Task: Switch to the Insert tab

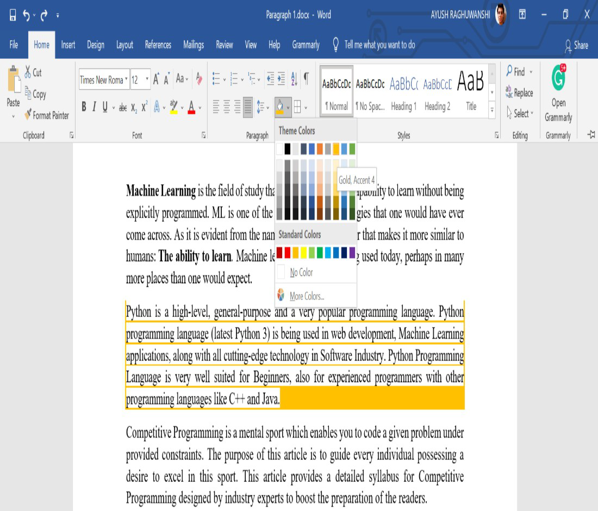Action: (x=68, y=45)
